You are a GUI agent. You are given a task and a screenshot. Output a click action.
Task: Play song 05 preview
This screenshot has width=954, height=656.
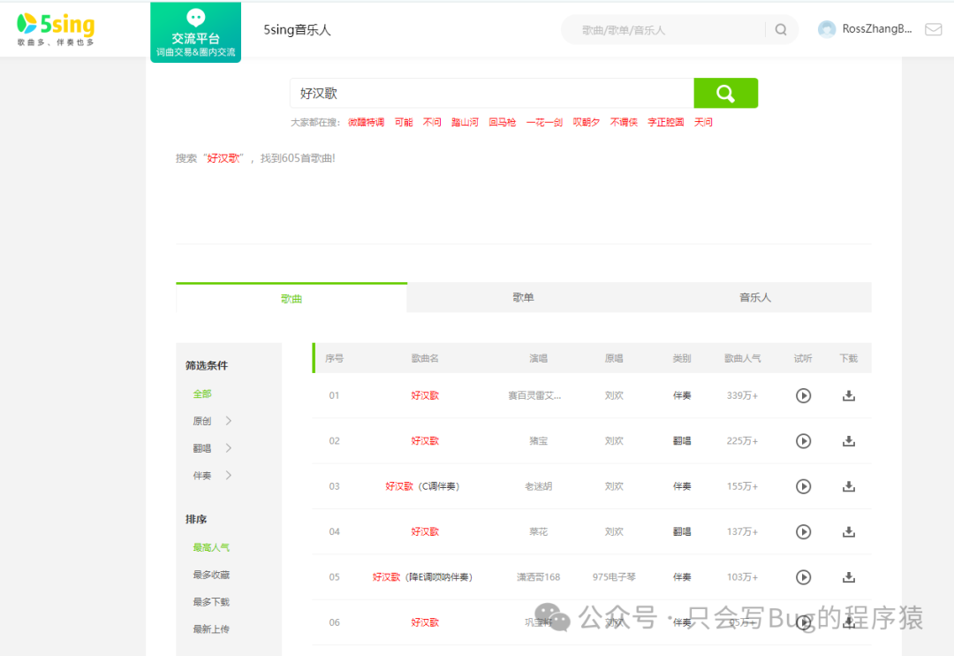click(x=803, y=577)
